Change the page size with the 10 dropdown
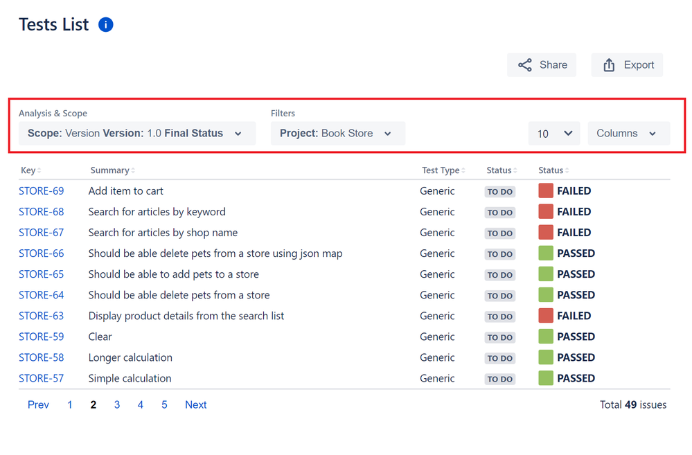Viewport: 692px width, 455px height. [x=553, y=133]
